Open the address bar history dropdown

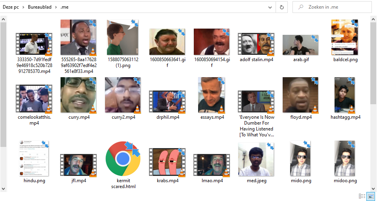click(270, 7)
